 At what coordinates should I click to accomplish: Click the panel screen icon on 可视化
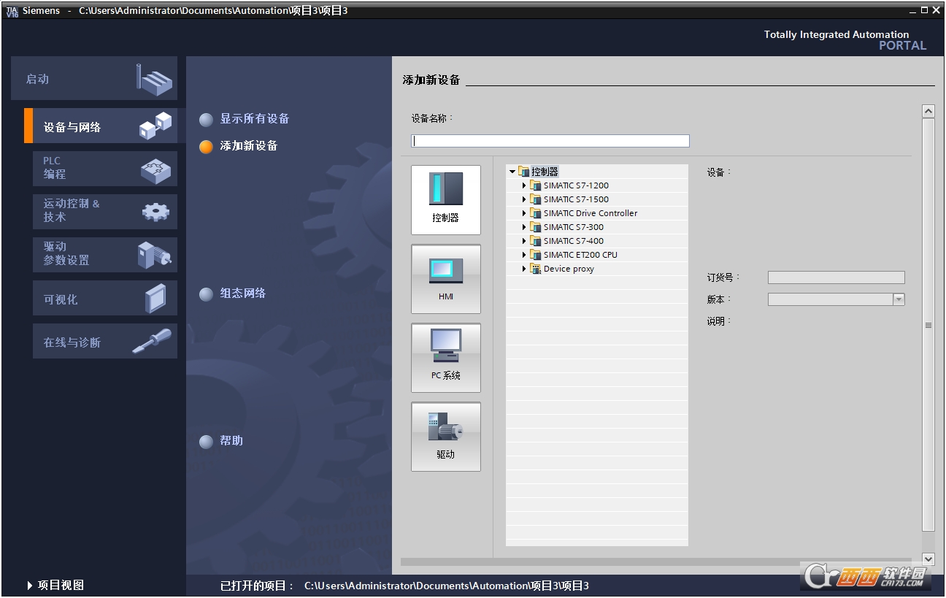pyautogui.click(x=155, y=299)
